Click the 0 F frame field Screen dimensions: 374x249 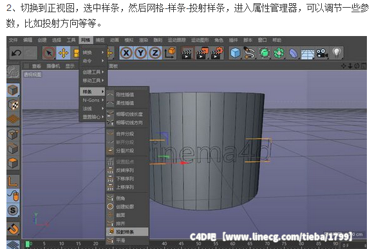(x=353, y=245)
